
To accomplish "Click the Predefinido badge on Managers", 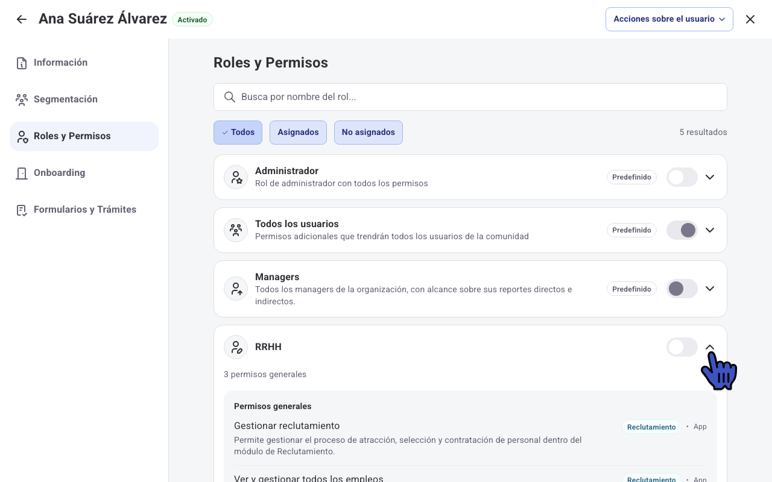I will pyautogui.click(x=631, y=289).
